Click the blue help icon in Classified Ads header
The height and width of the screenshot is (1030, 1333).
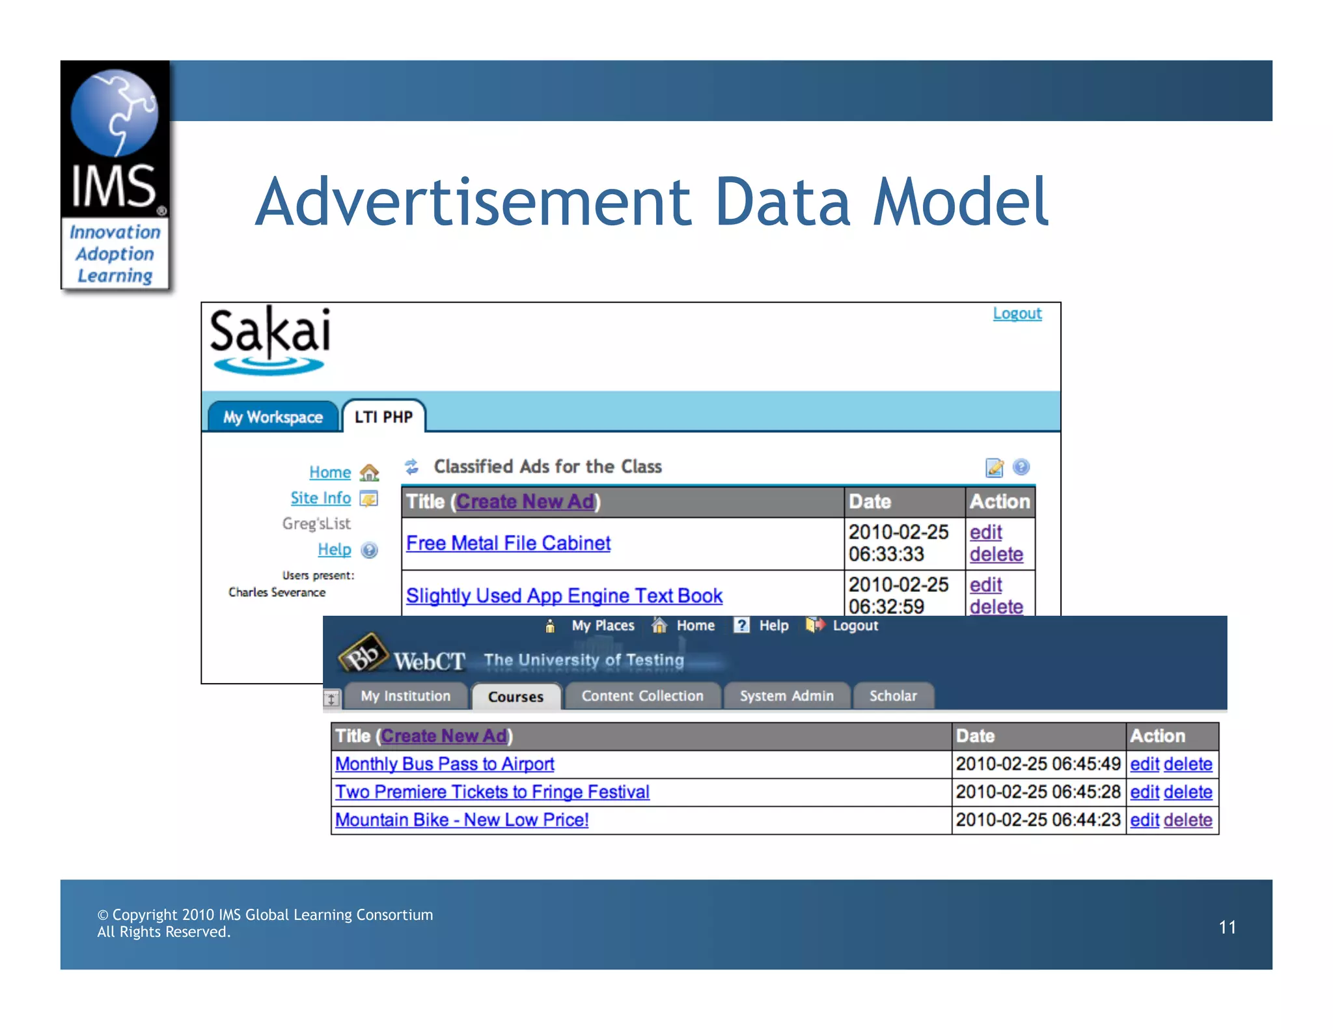tap(1021, 467)
